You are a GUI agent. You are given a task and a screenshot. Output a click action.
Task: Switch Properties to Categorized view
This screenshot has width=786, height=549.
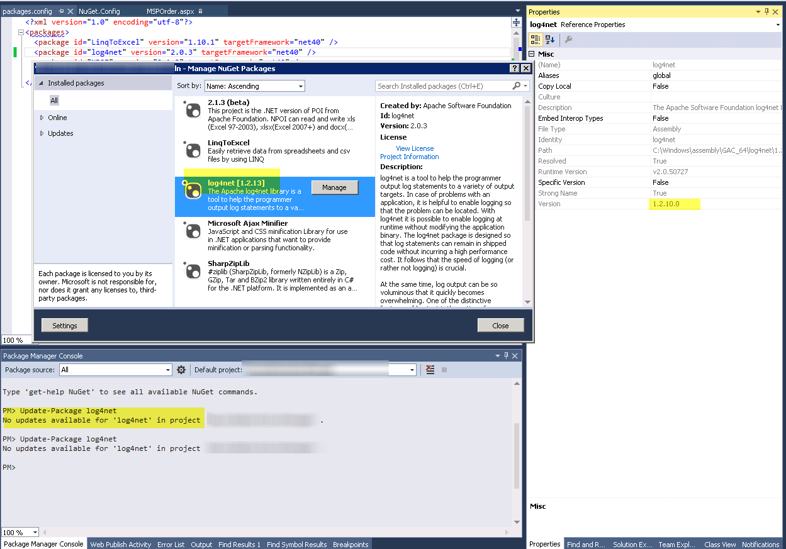pyautogui.click(x=536, y=40)
